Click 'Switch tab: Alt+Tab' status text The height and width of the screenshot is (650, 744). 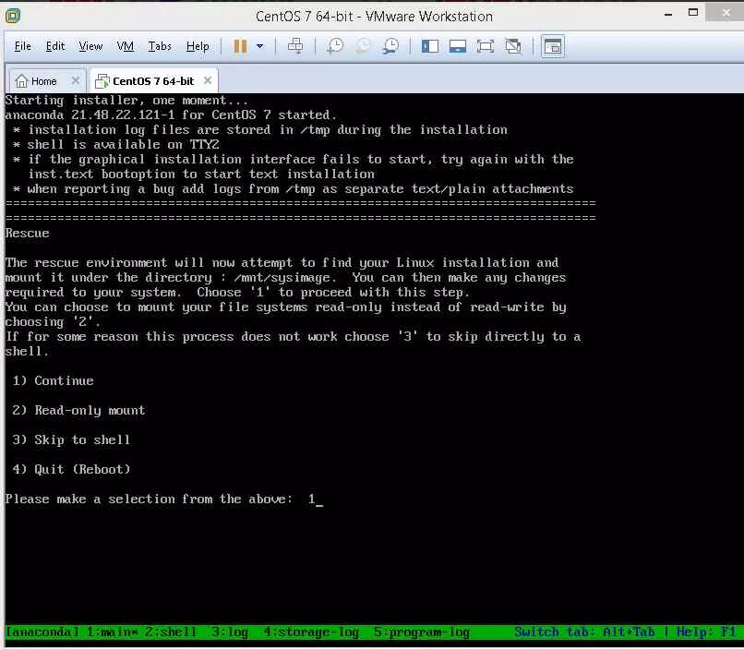584,632
